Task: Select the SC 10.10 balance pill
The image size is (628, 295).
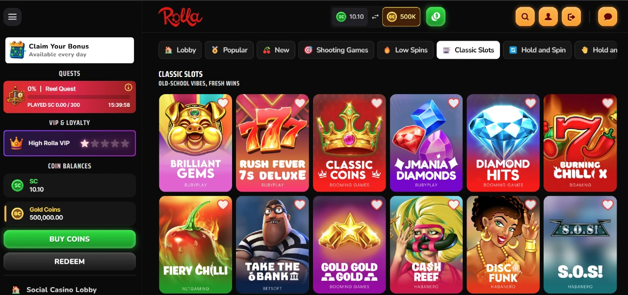Action: pos(350,17)
